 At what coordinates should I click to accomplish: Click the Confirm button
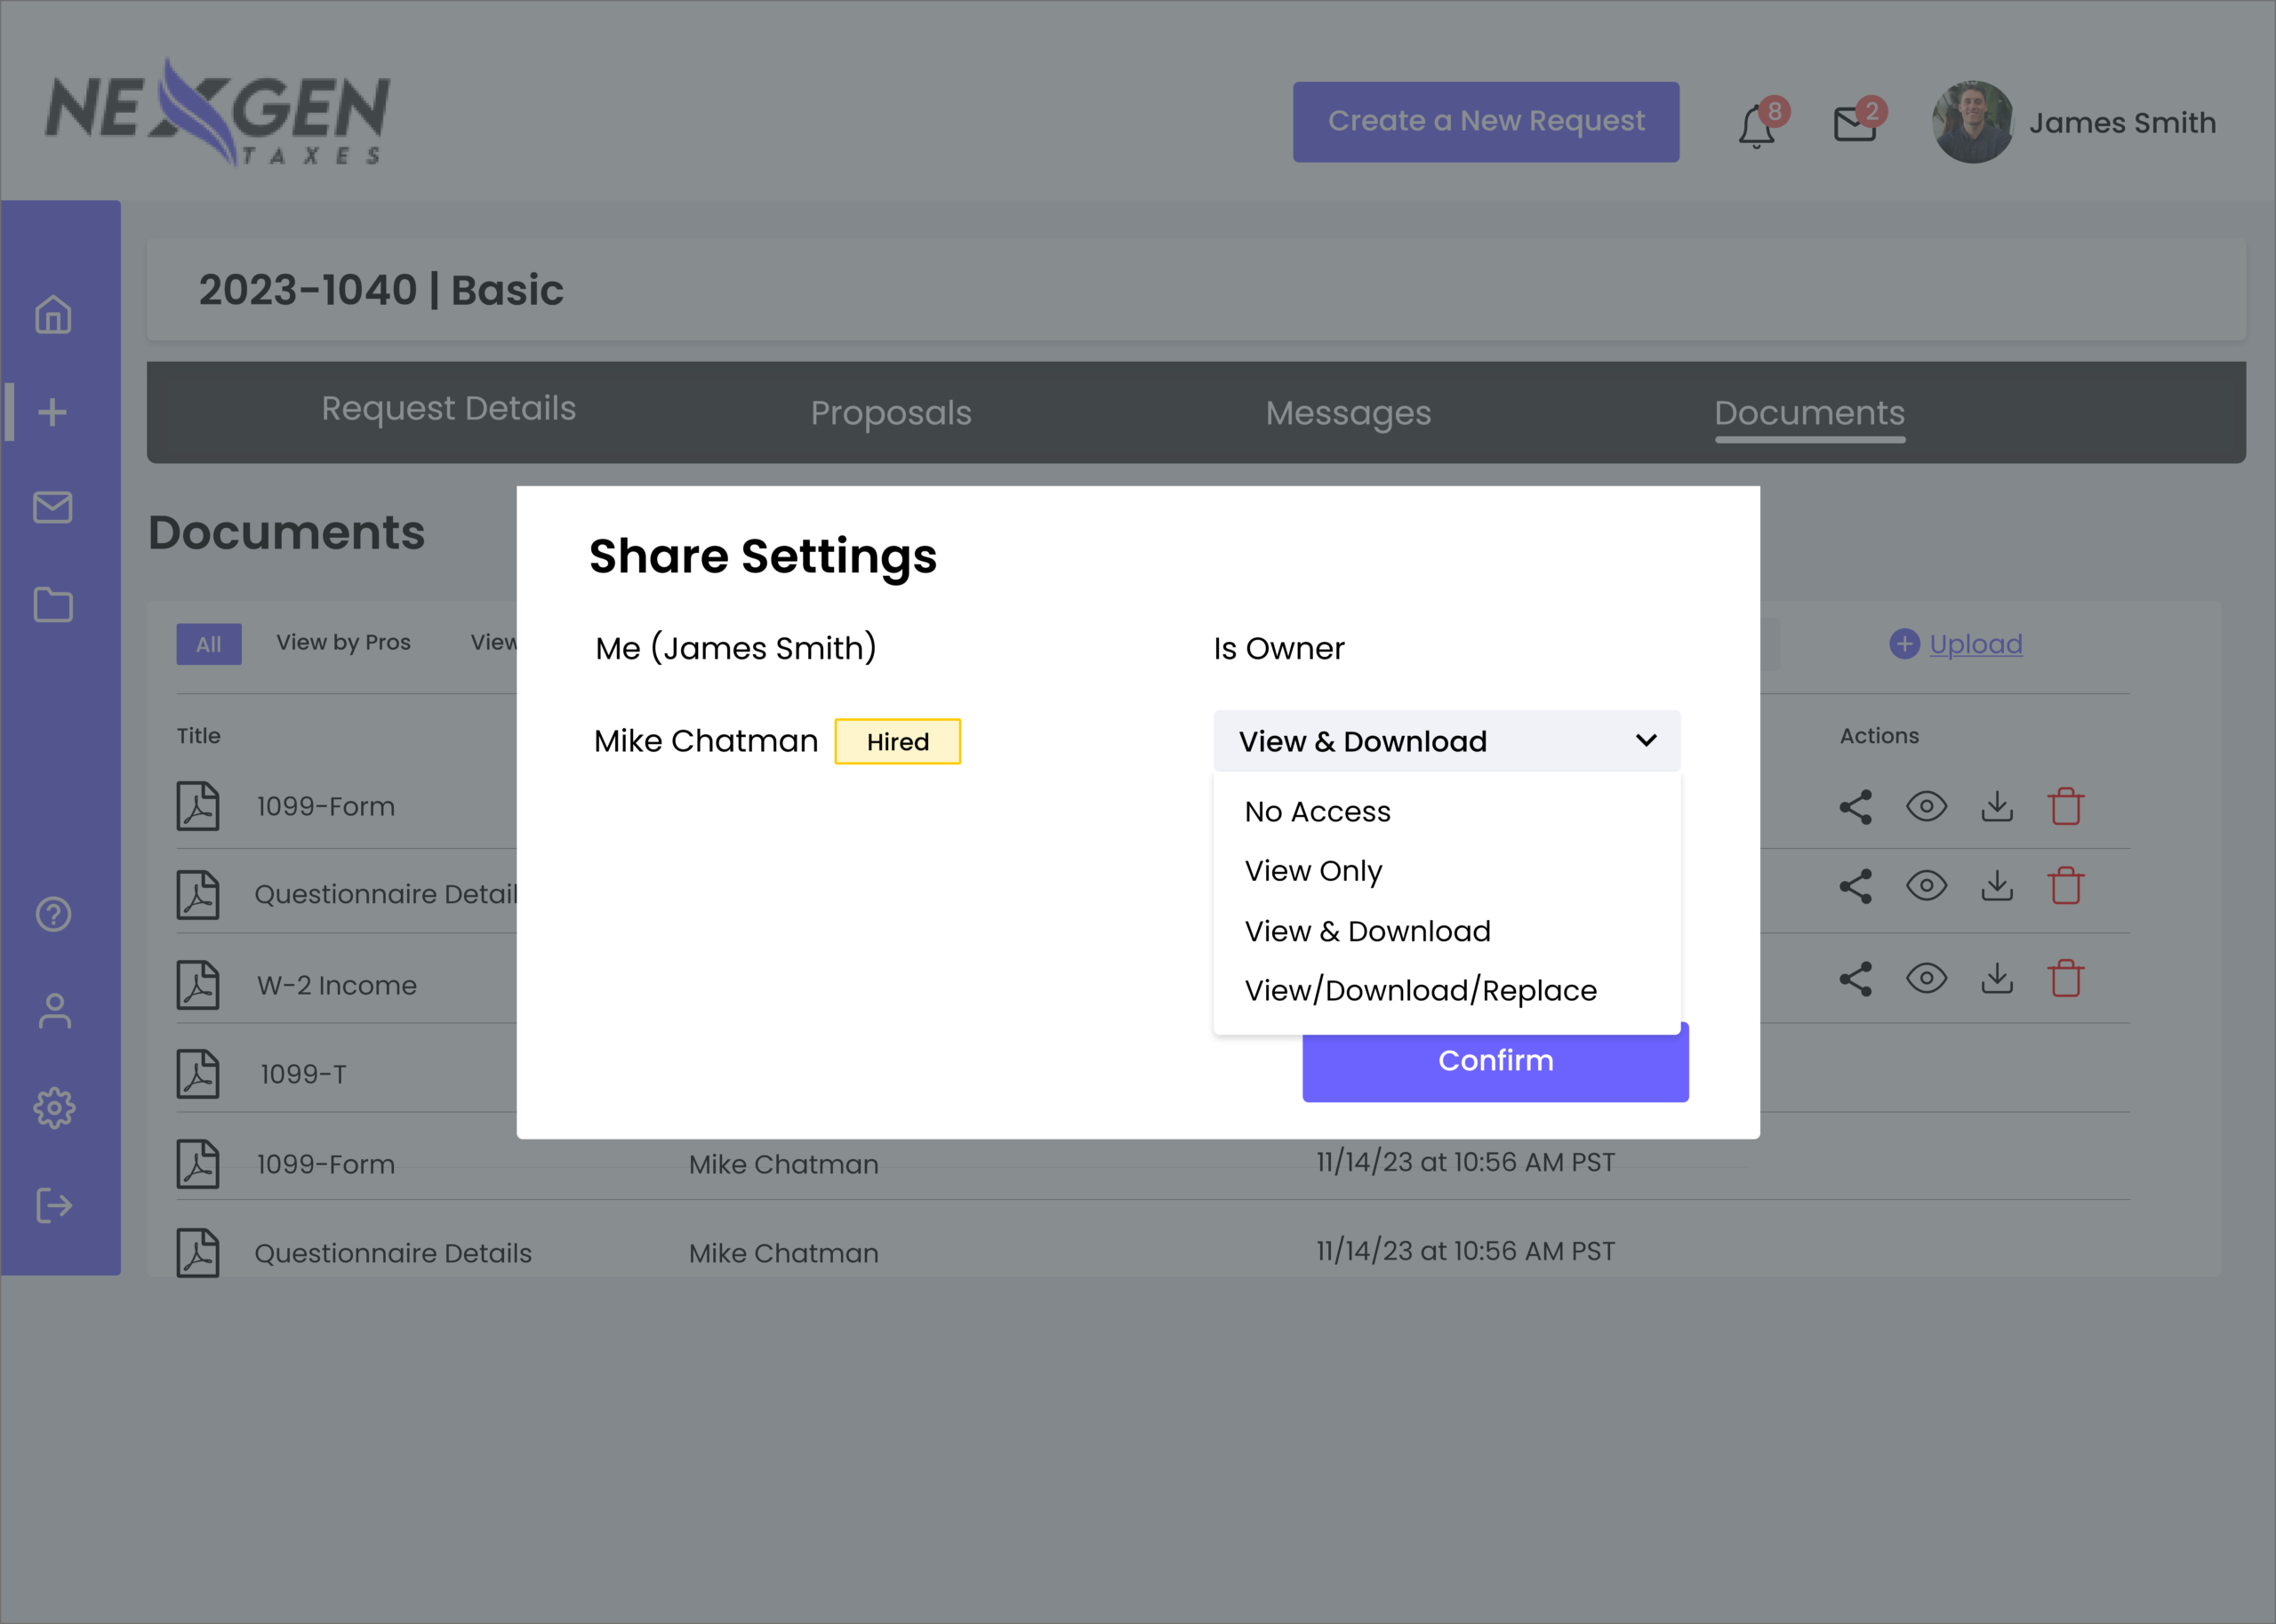click(1495, 1061)
